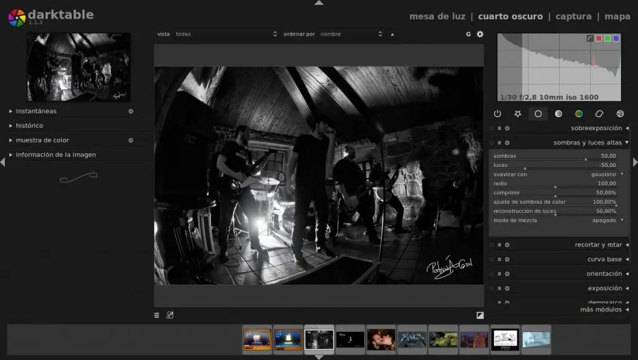Select the white comic-strip filmstrip thumbnail
Image resolution: width=638 pixels, height=360 pixels.
point(505,339)
